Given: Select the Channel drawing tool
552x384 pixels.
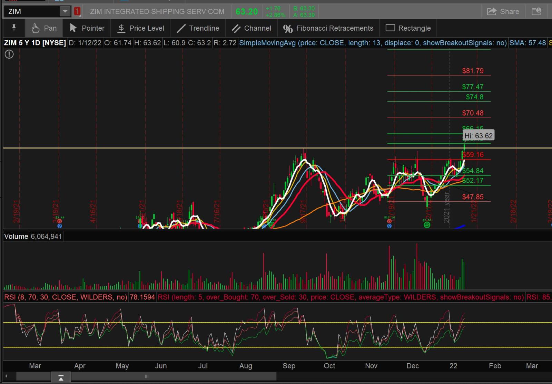Looking at the screenshot, I should coord(252,28).
